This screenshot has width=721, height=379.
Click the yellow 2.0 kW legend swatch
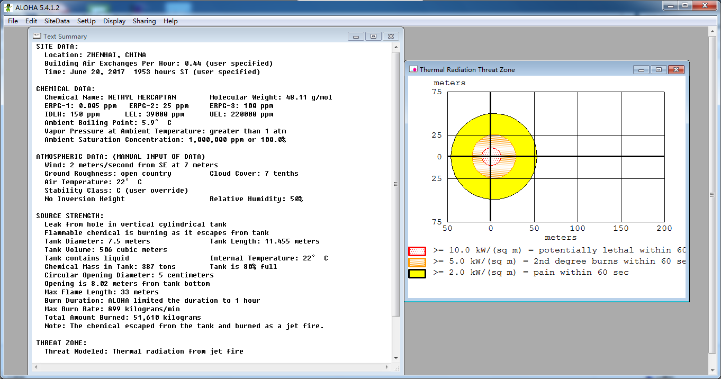click(x=417, y=273)
